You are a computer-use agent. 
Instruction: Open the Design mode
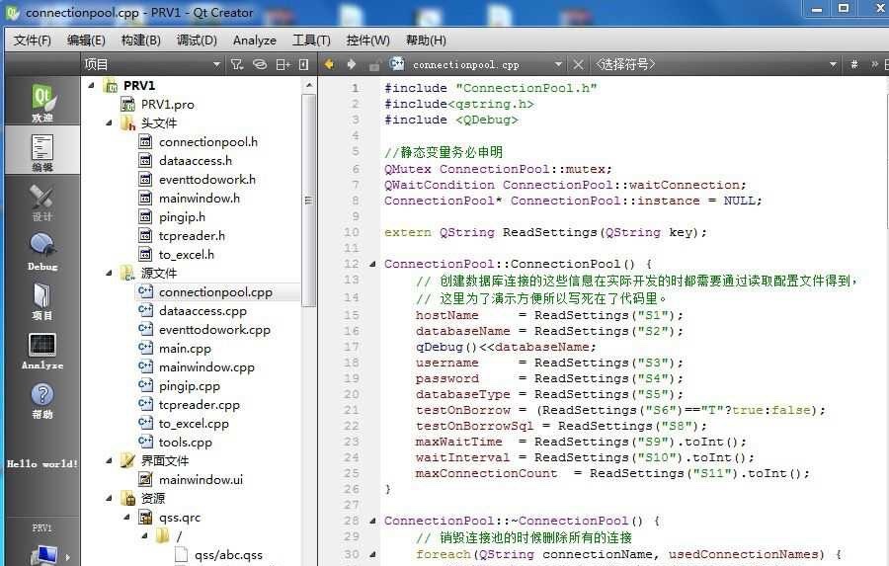[41, 202]
